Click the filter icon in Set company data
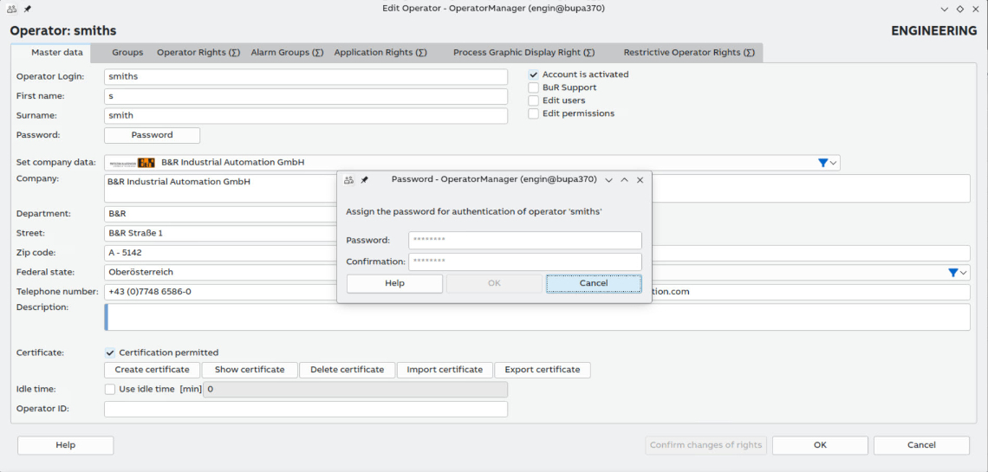 click(822, 163)
